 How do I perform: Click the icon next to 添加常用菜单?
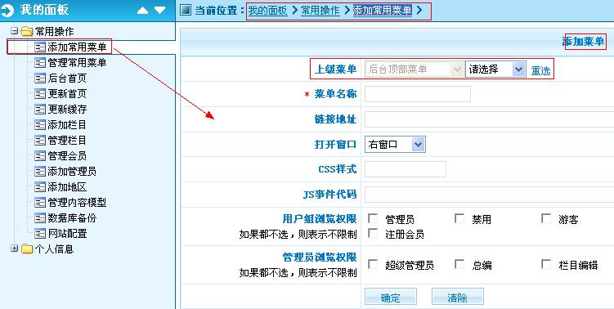tap(40, 47)
